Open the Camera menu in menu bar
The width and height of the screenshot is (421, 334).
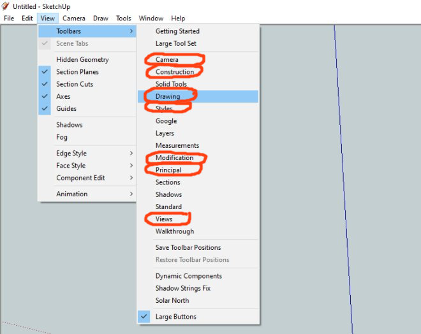click(x=74, y=18)
